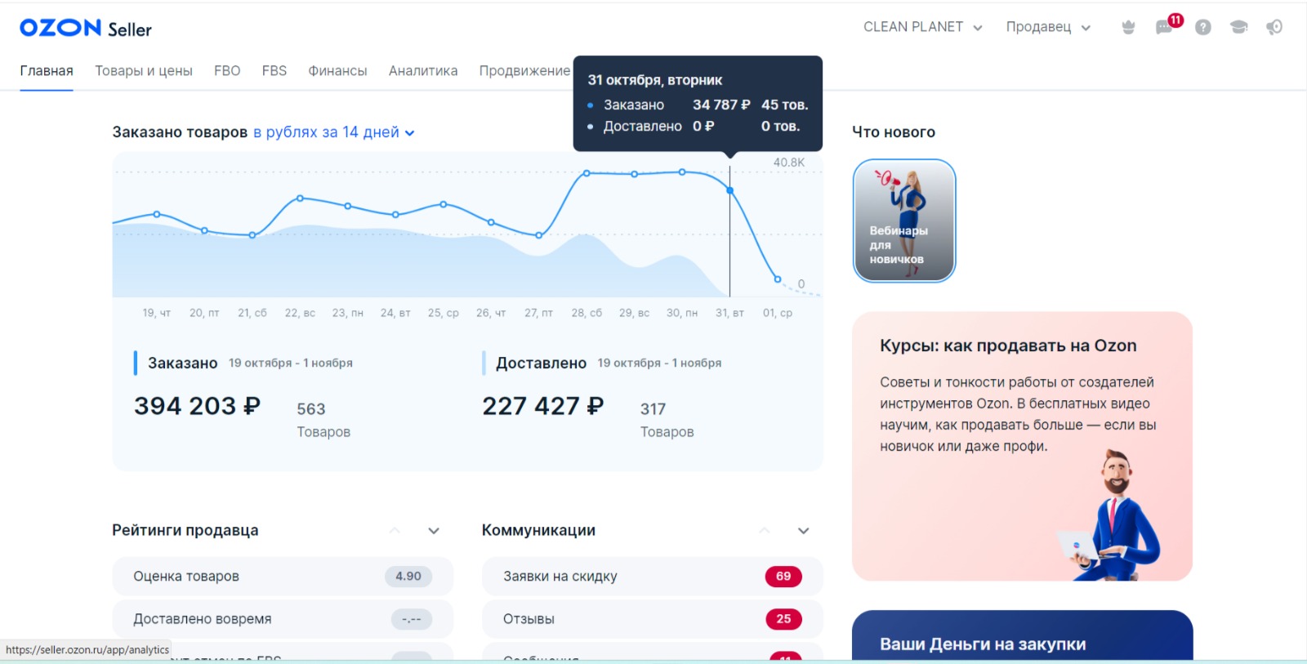
Task: Expand the CLEAN PLANET company dropdown
Action: click(923, 27)
